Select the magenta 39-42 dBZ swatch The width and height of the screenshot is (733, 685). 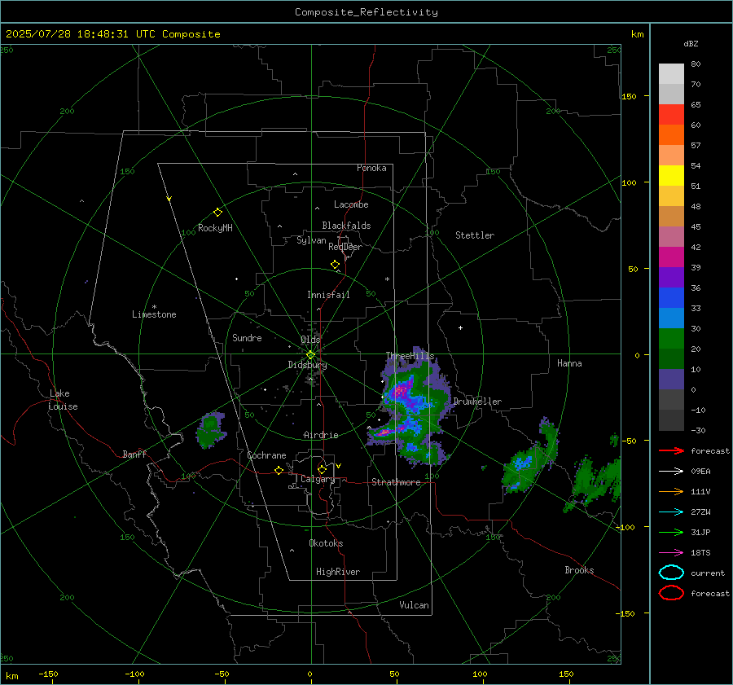(671, 257)
